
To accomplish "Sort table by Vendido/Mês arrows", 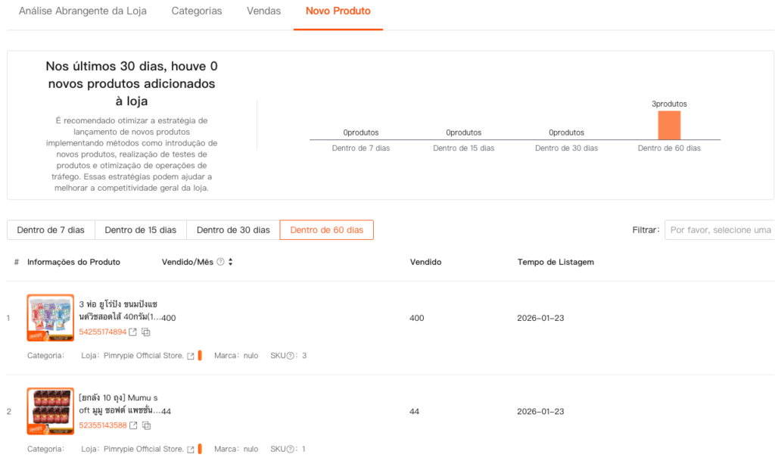I will (x=230, y=262).
